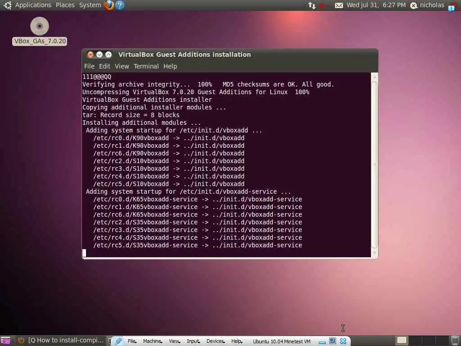Click the red recording dot indicator in top panel
Image resolution: width=461 pixels, height=346 pixels.
click(322, 5)
